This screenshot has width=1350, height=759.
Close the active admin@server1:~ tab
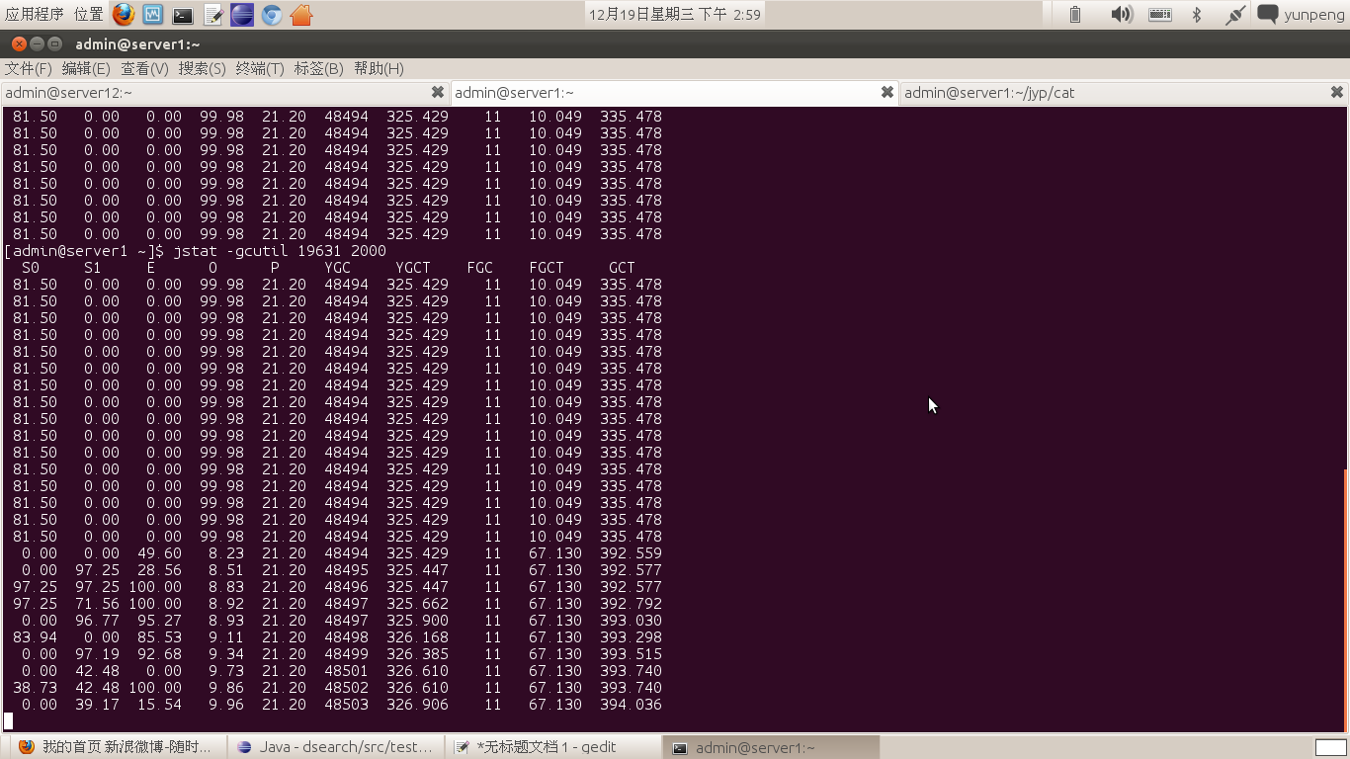(x=887, y=92)
